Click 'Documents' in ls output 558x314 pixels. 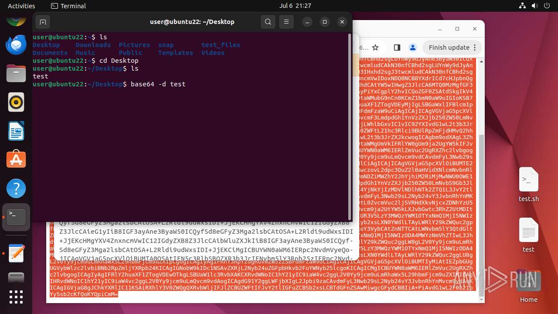click(50, 52)
